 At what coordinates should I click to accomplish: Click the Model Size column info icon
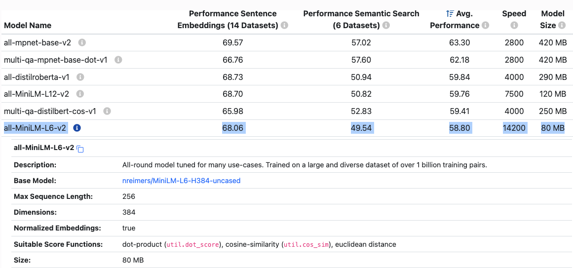click(x=553, y=25)
